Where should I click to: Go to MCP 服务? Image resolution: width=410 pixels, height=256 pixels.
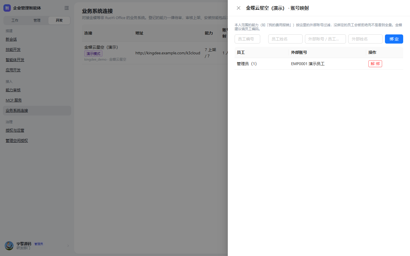(x=14, y=100)
